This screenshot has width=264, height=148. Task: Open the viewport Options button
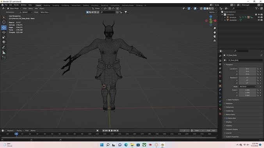(x=212, y=12)
